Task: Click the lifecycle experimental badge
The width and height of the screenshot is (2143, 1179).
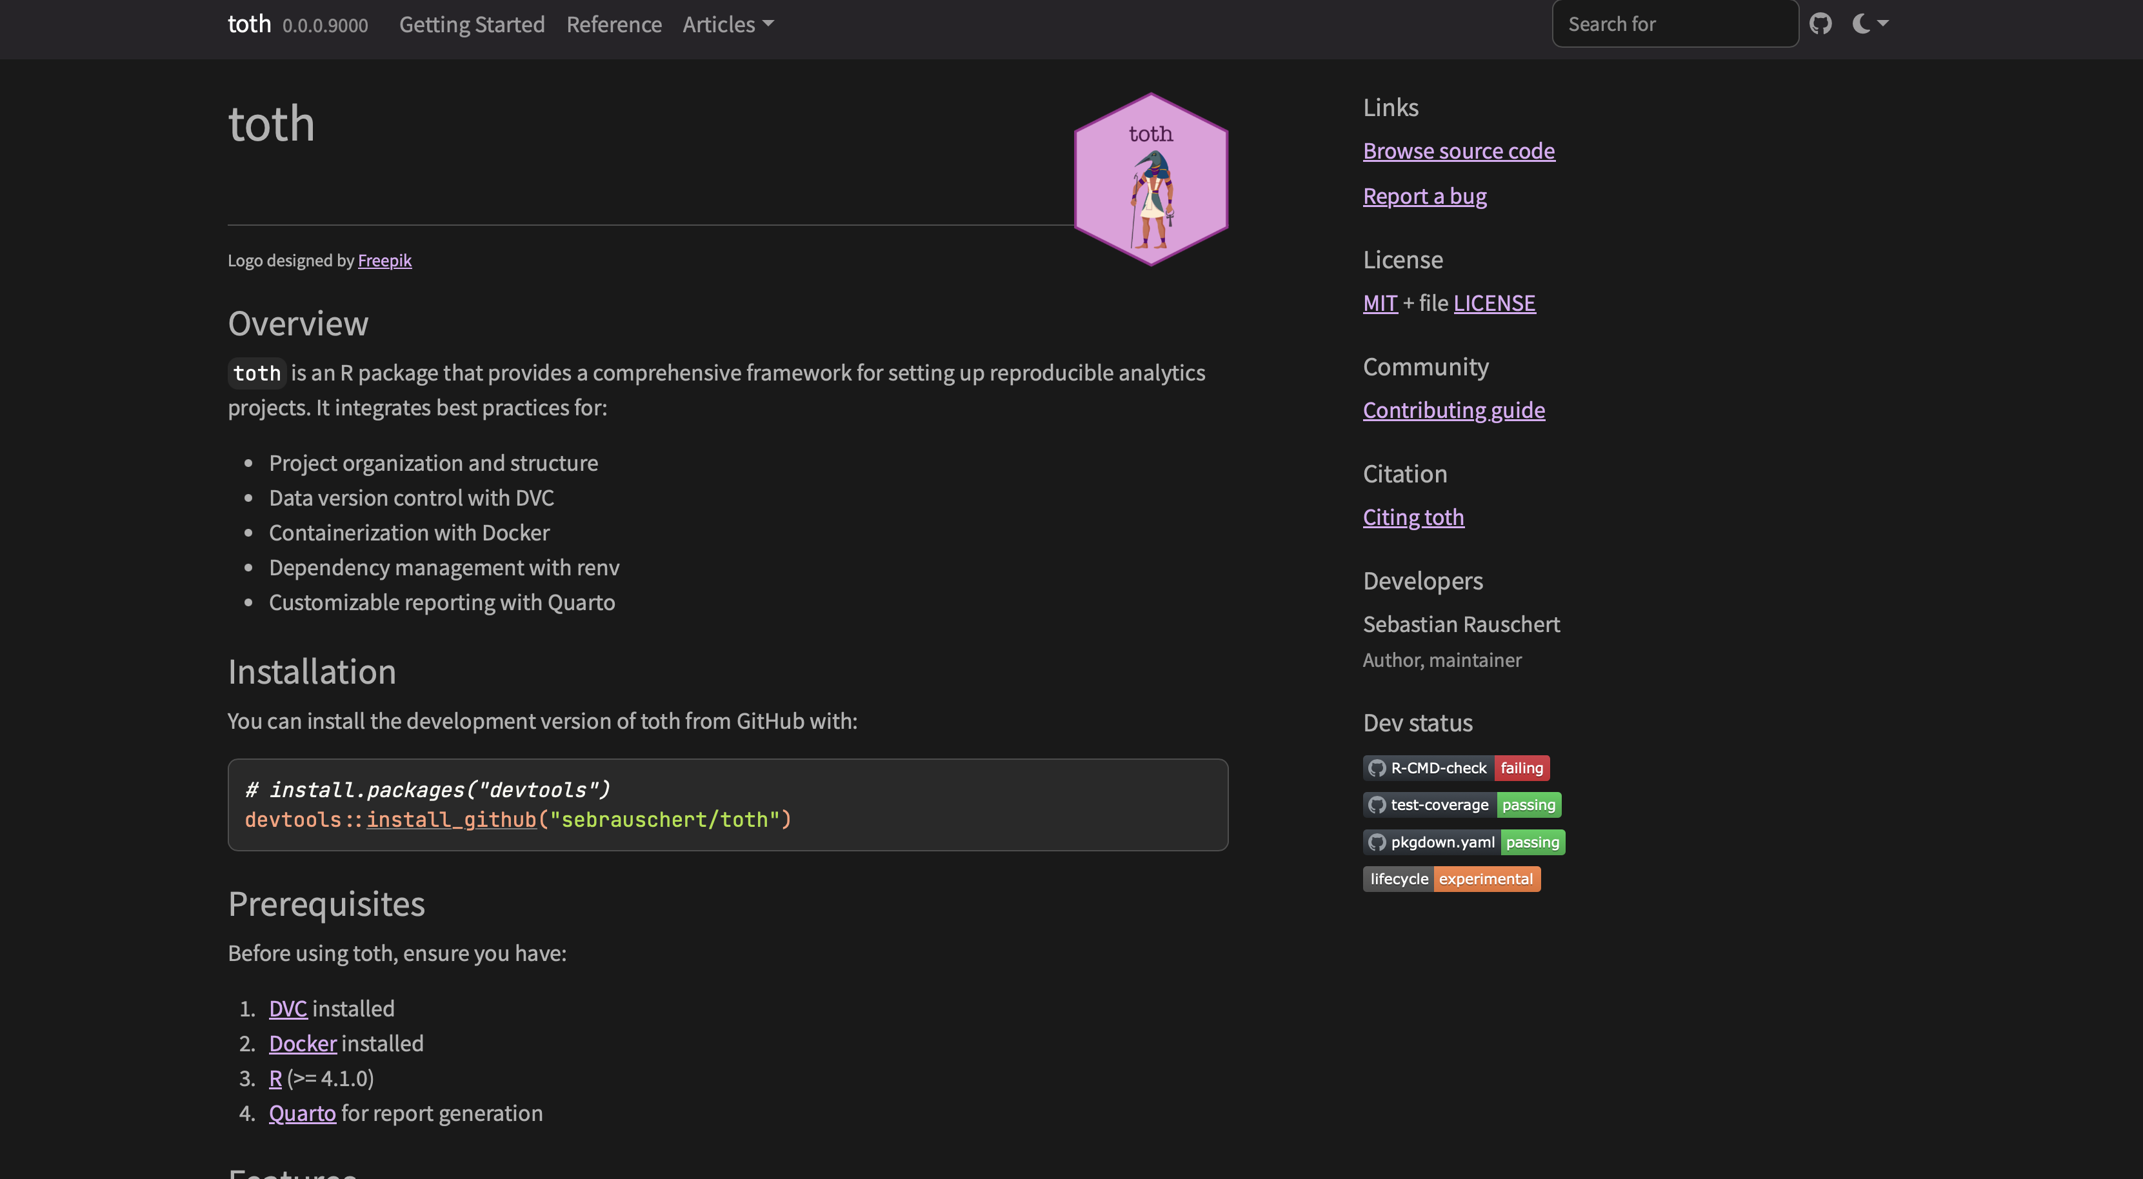Action: click(x=1451, y=880)
